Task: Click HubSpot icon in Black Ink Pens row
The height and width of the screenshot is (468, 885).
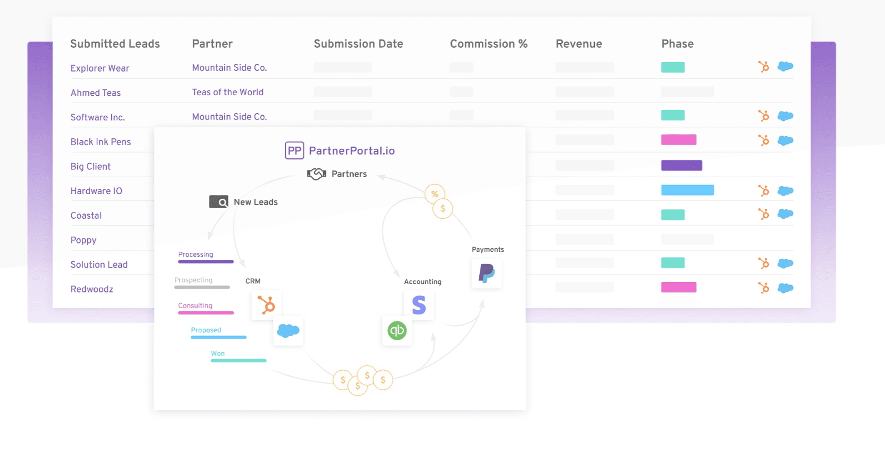Action: coord(764,140)
